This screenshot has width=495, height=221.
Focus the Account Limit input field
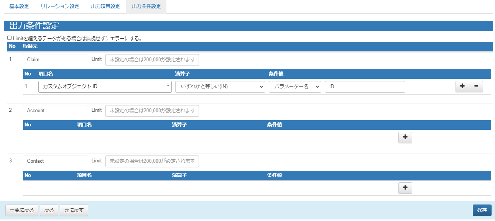pos(152,111)
